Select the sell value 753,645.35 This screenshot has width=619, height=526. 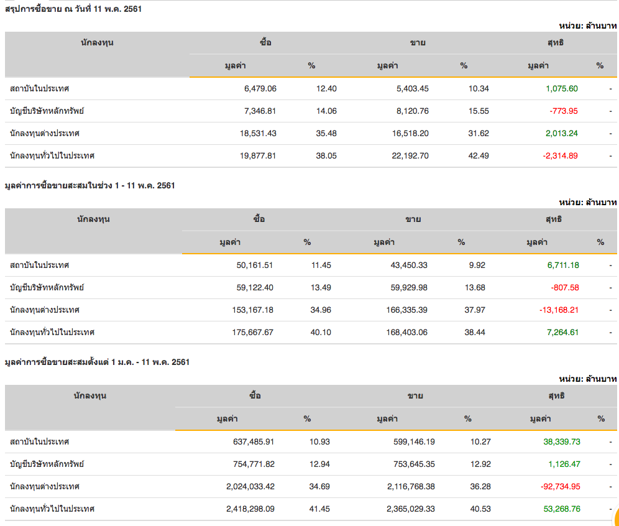point(411,464)
